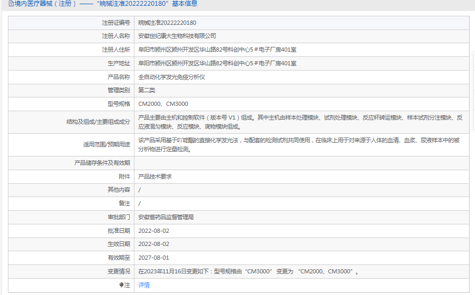Click approval department 安徽省药品监督管理局
The image size is (475, 295).
point(166,217)
